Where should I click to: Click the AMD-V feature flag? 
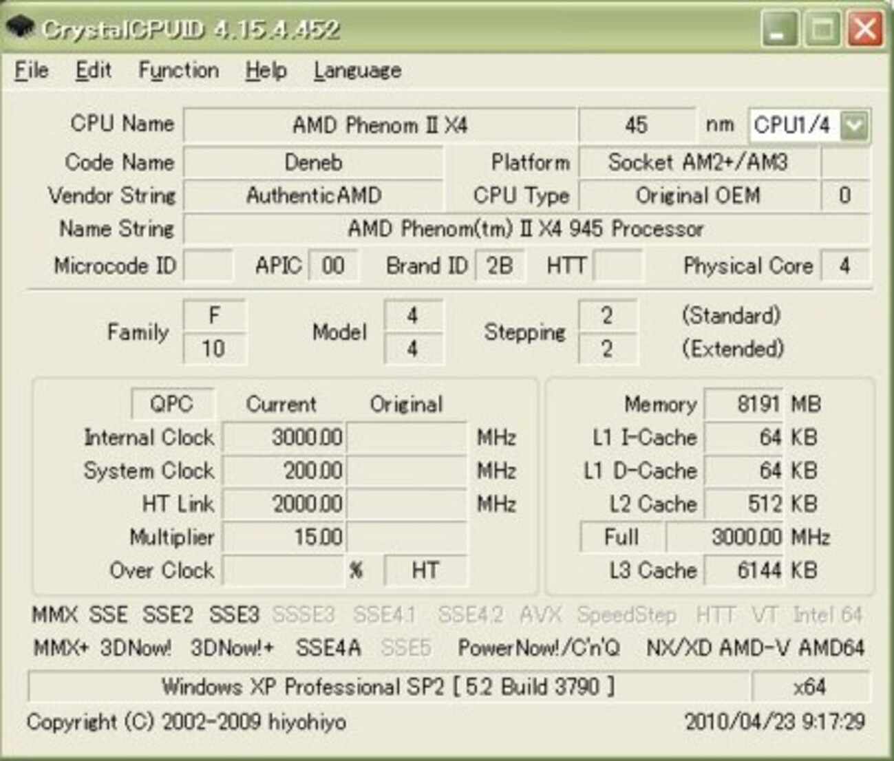pyautogui.click(x=755, y=647)
